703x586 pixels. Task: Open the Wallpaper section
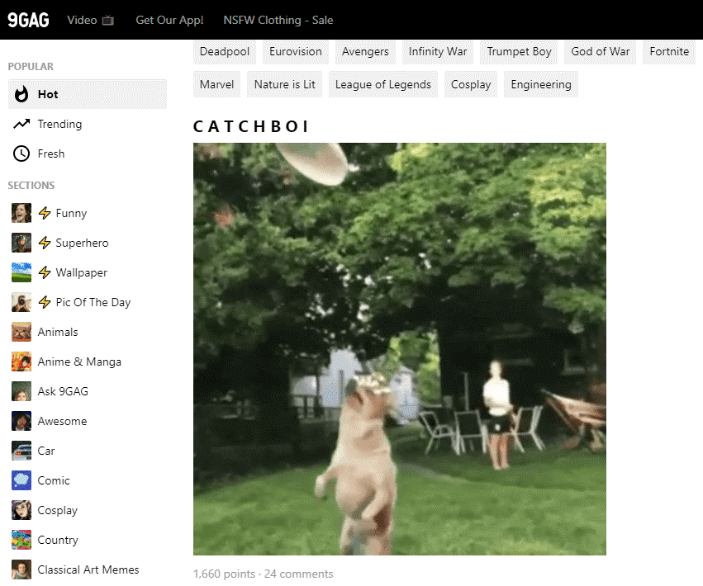coord(82,273)
